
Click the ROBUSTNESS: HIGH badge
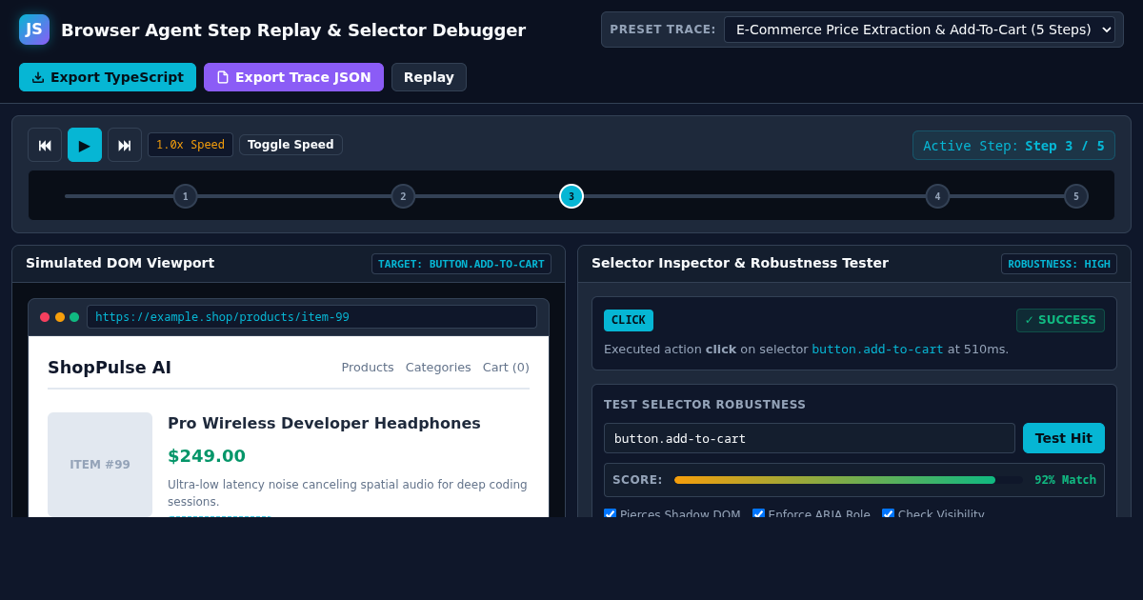[1059, 264]
